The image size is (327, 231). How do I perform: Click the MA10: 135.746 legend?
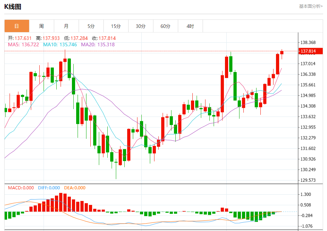(x=60, y=45)
